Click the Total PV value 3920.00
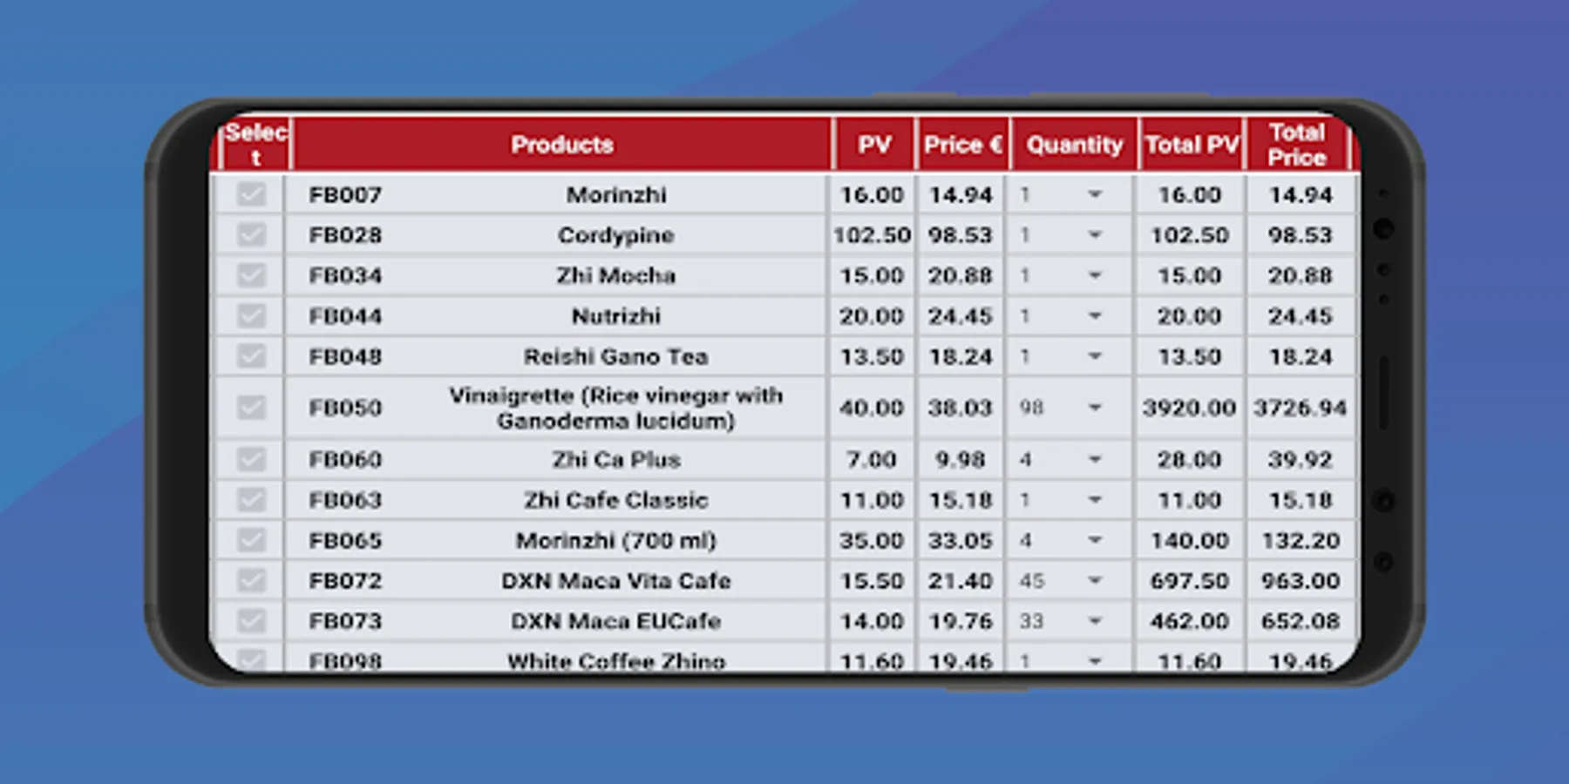1569x784 pixels. pyautogui.click(x=1190, y=408)
